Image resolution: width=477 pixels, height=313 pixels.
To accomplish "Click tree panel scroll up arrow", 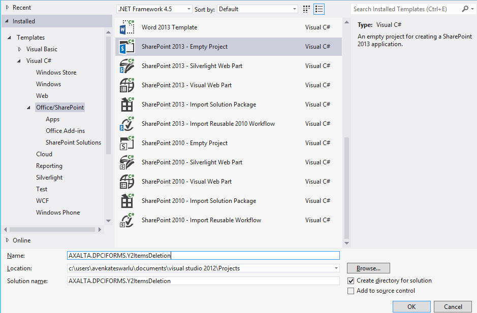I will coord(109,32).
